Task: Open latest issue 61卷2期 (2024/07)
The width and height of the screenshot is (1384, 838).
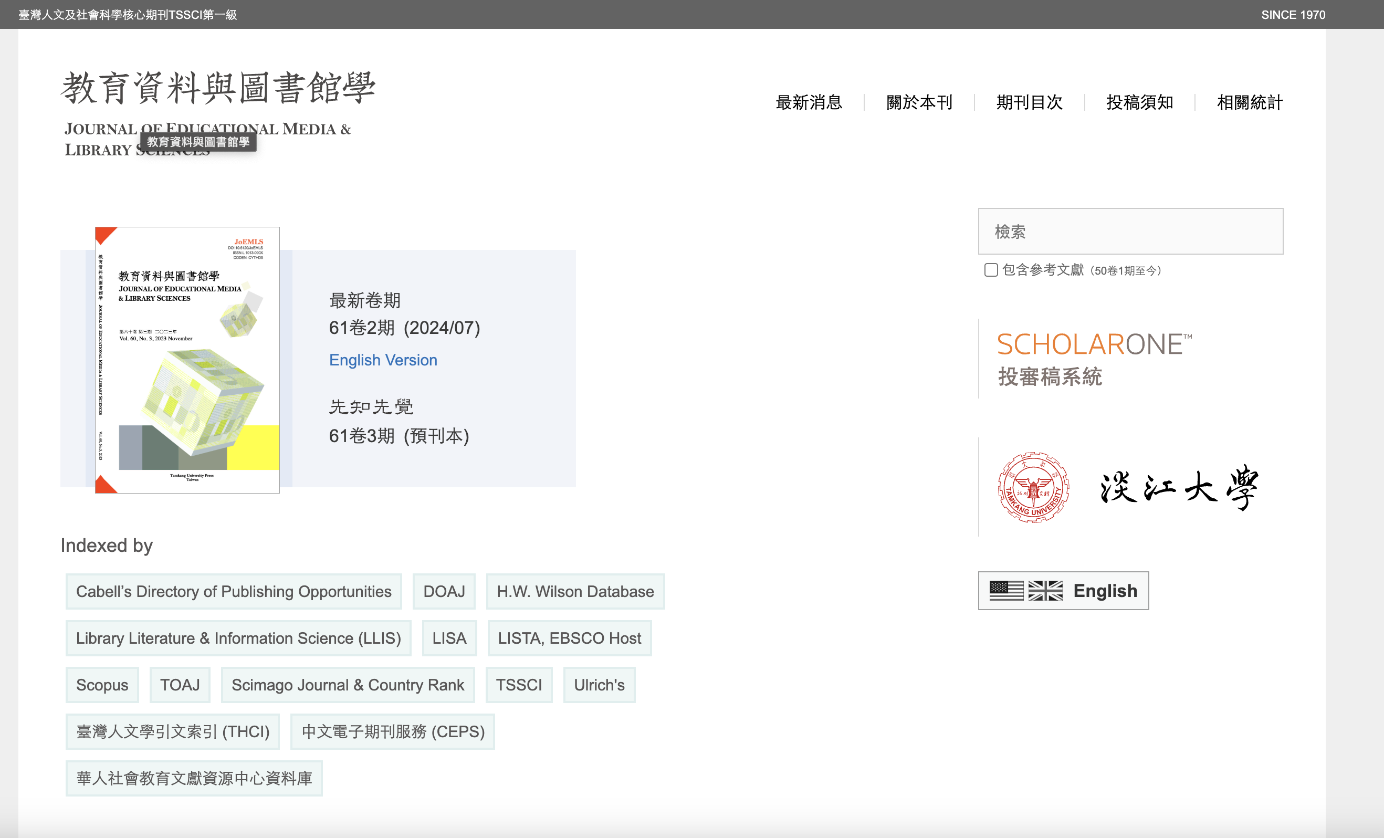Action: [404, 328]
